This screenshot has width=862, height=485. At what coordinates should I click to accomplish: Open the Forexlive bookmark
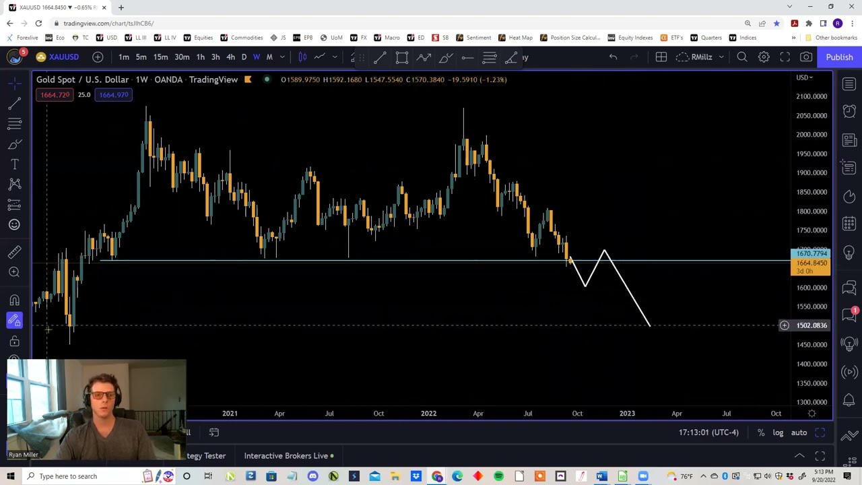(x=23, y=38)
